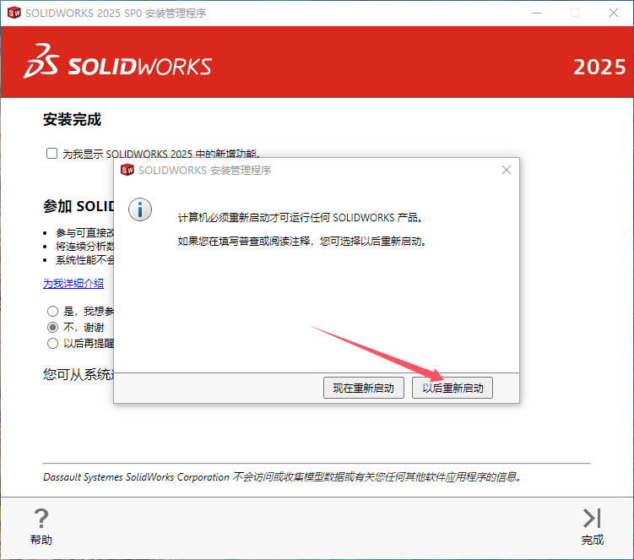Open the "为我详细介绍" link
634x560 pixels.
click(x=73, y=283)
